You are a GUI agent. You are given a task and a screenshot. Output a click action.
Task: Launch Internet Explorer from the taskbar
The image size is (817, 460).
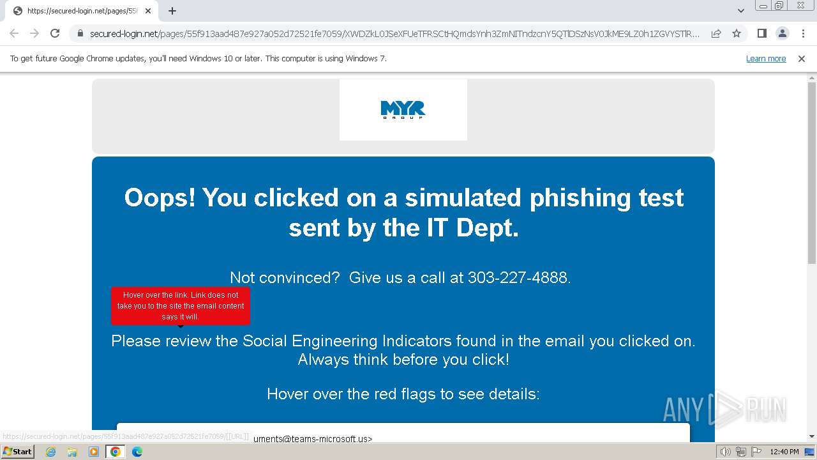(x=51, y=452)
